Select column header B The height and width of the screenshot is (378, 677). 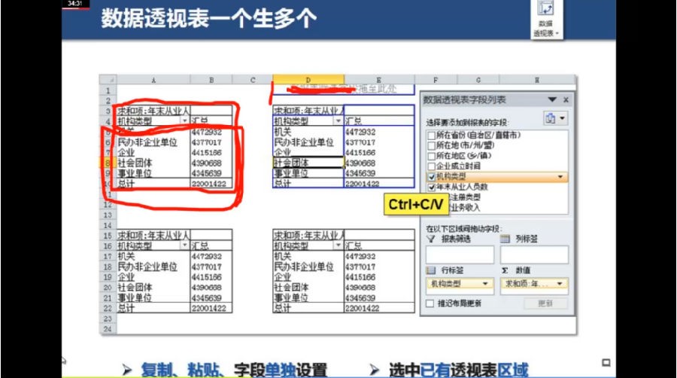point(211,80)
